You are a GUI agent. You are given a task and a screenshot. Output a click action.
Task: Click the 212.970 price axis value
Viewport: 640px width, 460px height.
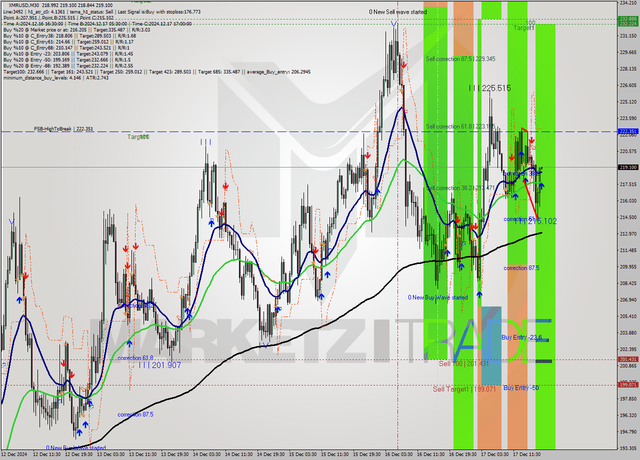pyautogui.click(x=627, y=234)
